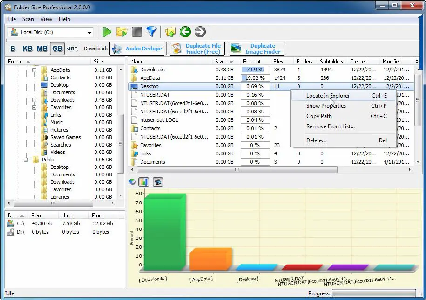Navigate back with green left arrow
This screenshot has width=426, height=300.
[185, 32]
